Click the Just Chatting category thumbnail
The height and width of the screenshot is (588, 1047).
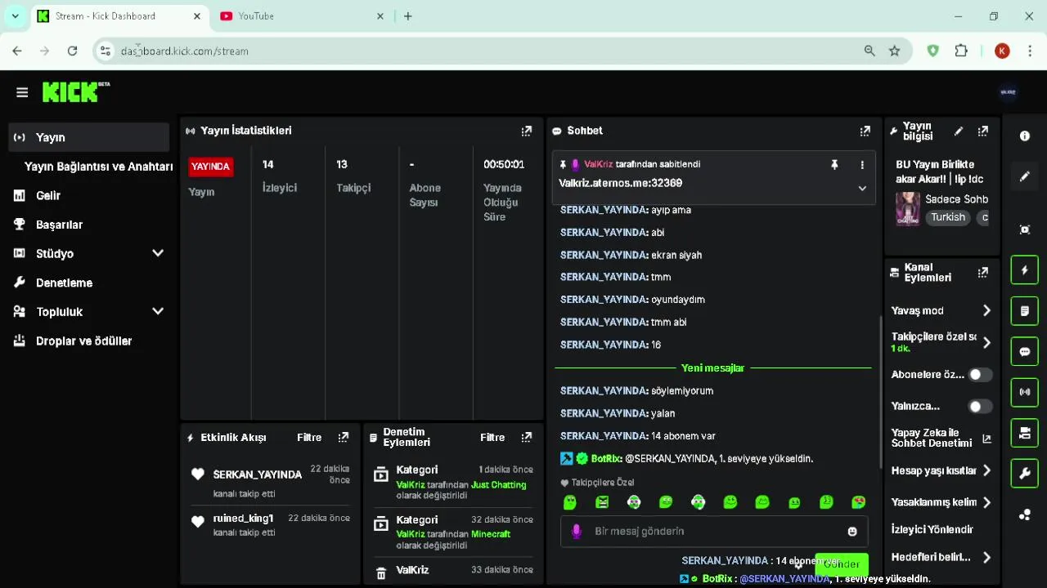click(x=908, y=209)
